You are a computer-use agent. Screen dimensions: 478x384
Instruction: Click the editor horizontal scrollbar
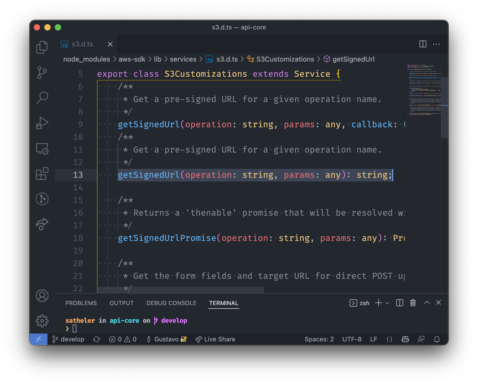point(181,290)
